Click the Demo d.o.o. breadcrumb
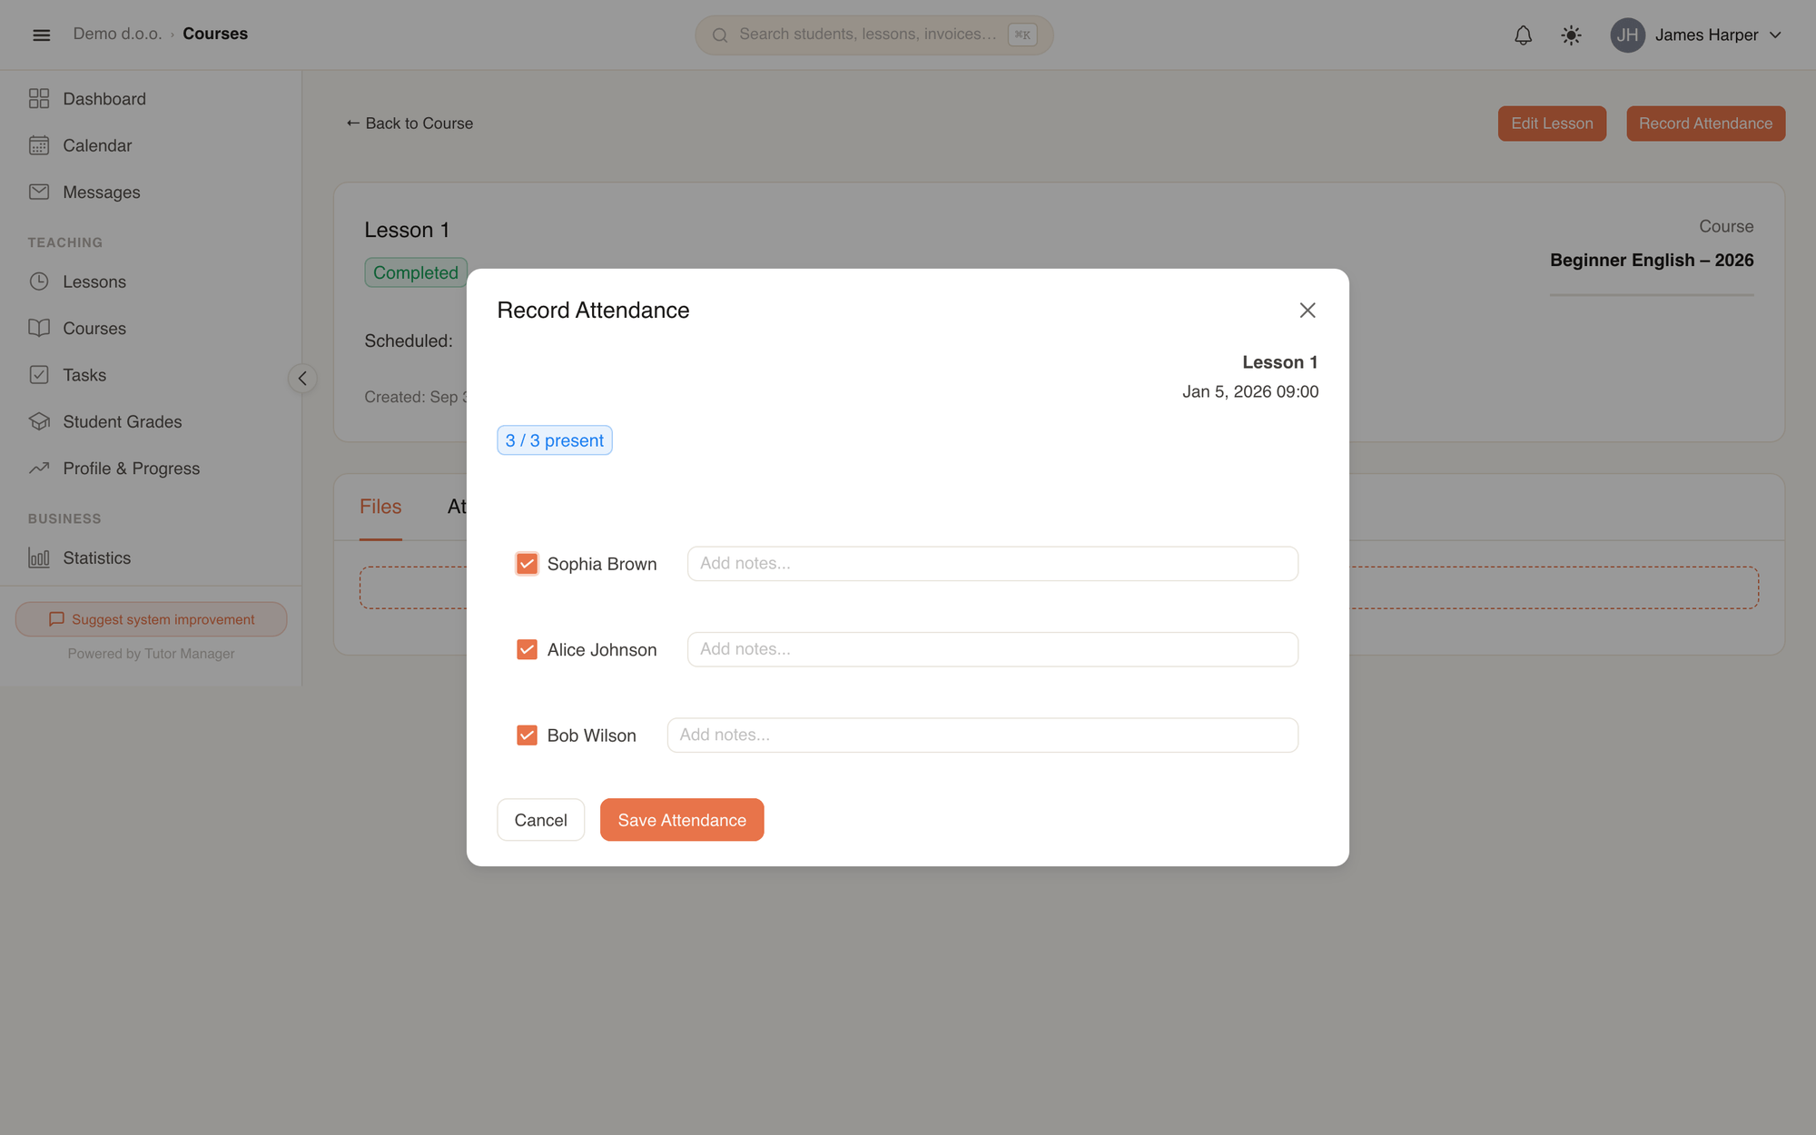The height and width of the screenshot is (1135, 1816). coord(117,34)
